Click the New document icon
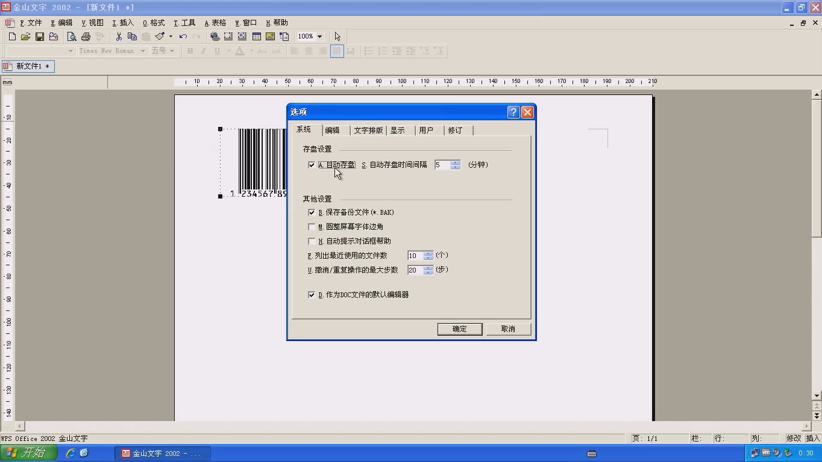822x462 pixels. [12, 37]
